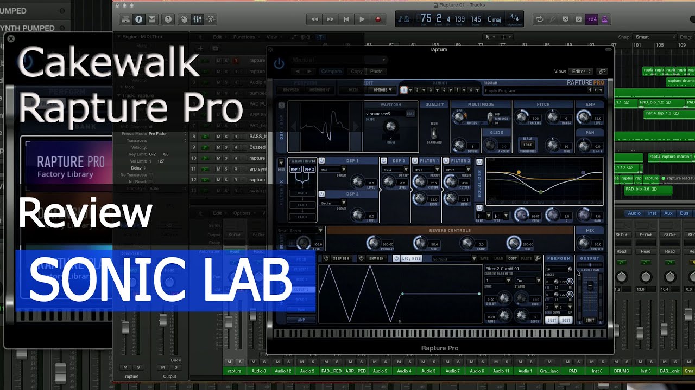Toggle DSP 3 power button
The height and width of the screenshot is (390, 695).
coord(384,161)
